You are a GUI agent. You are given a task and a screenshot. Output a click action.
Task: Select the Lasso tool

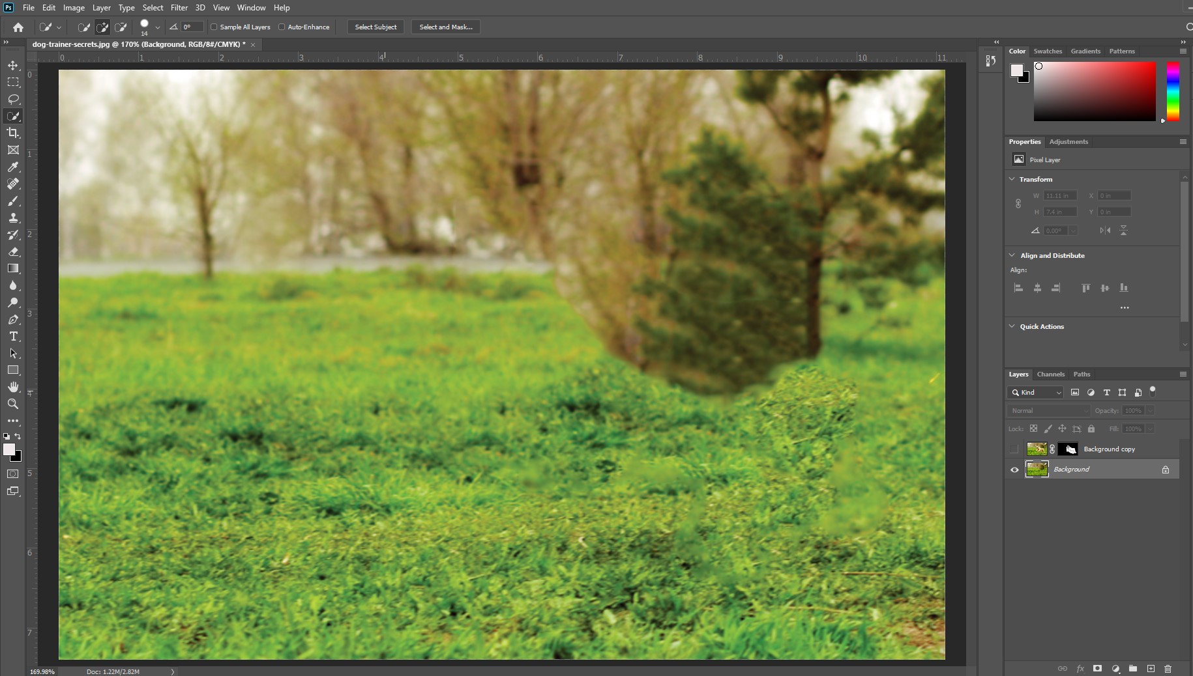coord(13,99)
